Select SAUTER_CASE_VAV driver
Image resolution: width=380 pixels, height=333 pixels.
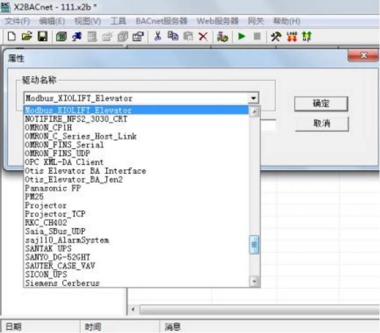pyautogui.click(x=136, y=266)
